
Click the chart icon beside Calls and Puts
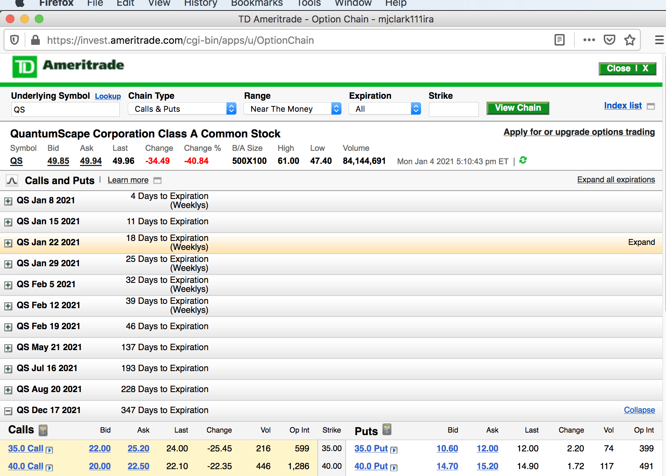[x=12, y=180]
